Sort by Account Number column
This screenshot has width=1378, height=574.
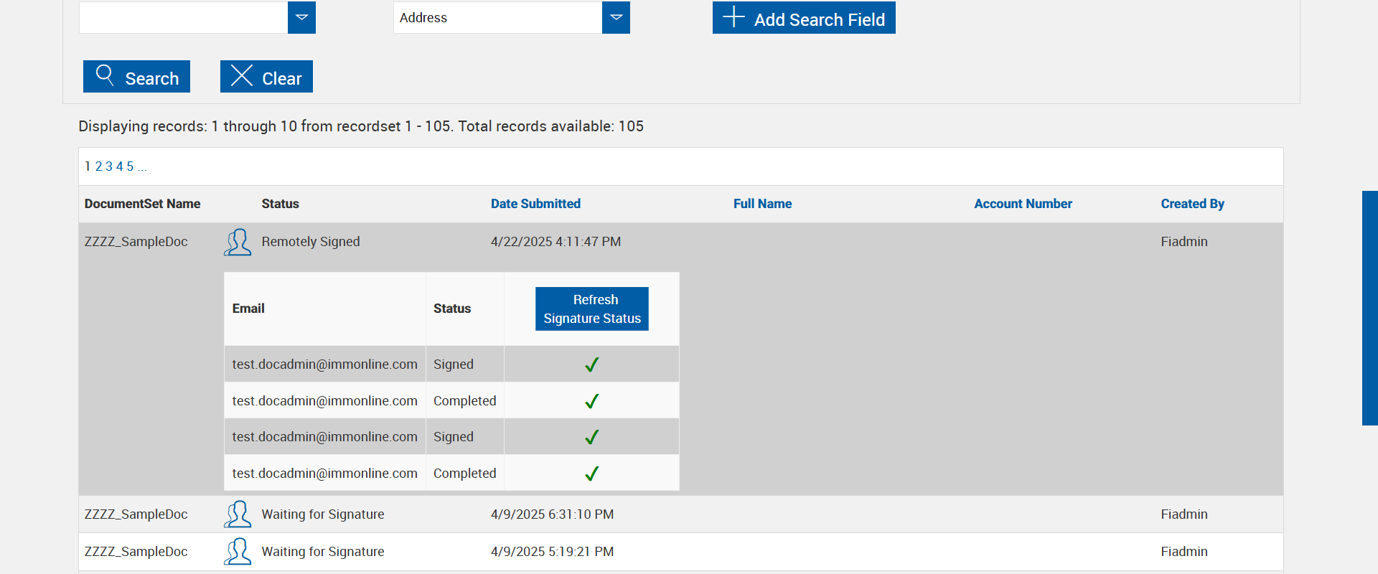[1023, 204]
